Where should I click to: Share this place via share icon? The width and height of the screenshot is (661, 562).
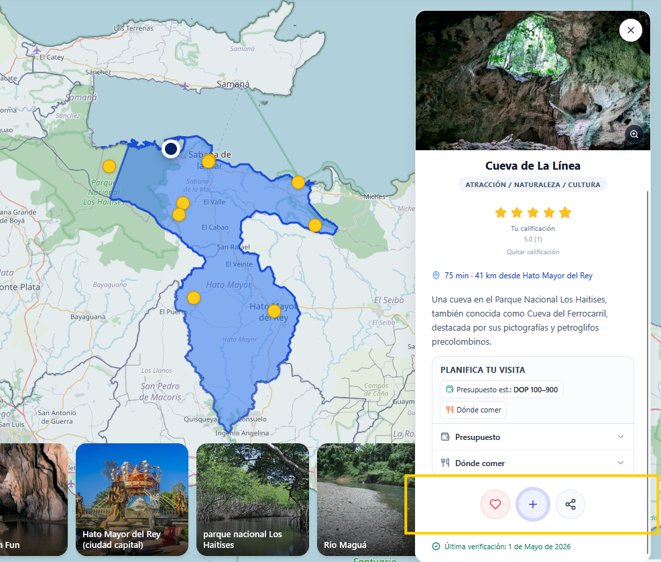click(570, 504)
